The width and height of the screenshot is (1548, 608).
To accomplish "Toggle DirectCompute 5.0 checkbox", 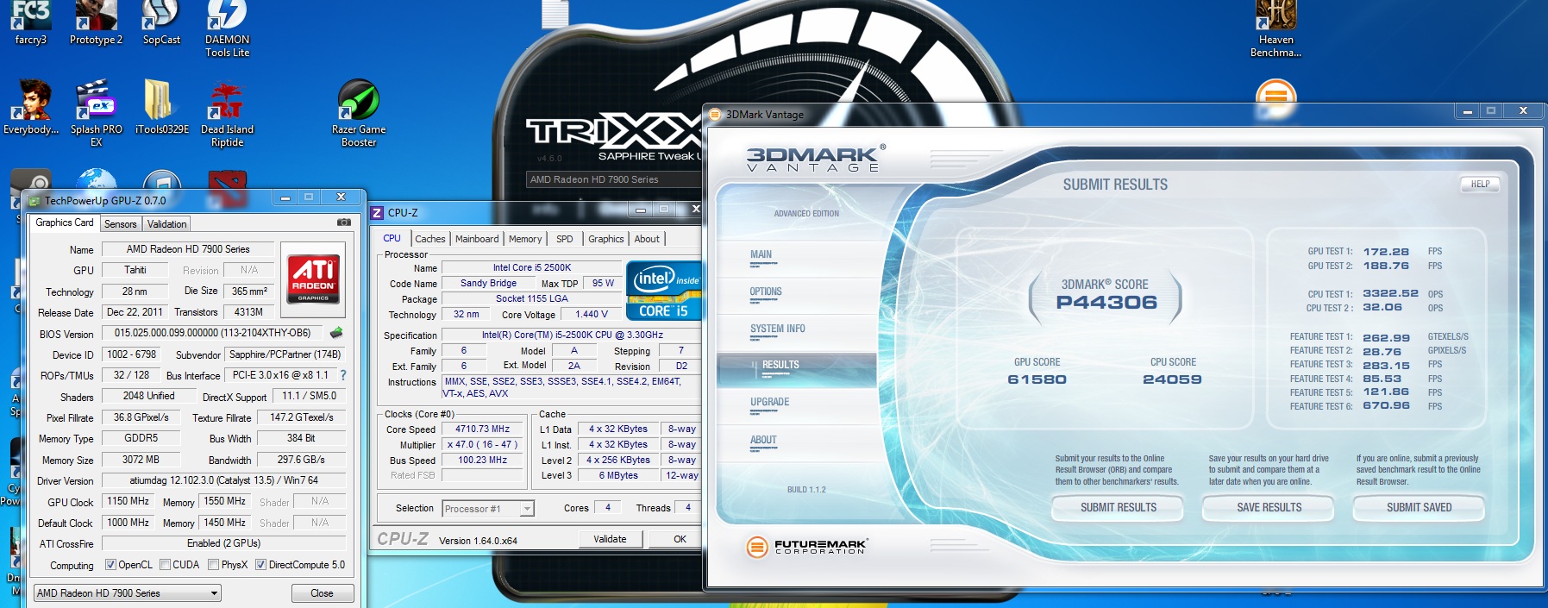I will 260,565.
